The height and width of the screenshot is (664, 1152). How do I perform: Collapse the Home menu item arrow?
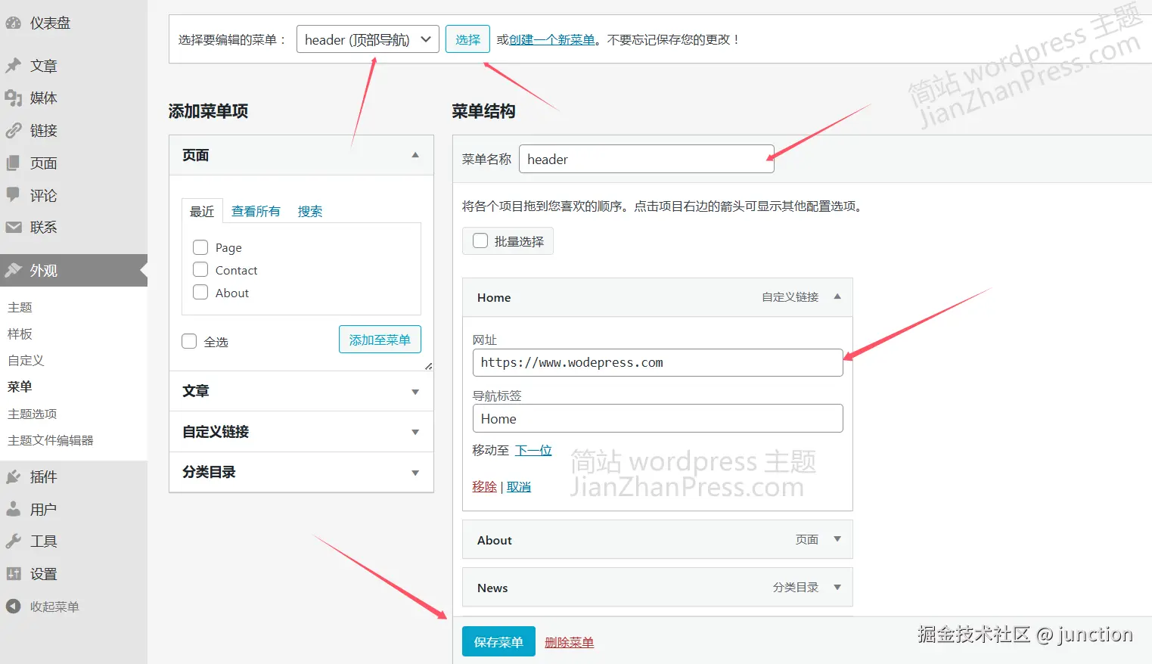[x=837, y=297]
